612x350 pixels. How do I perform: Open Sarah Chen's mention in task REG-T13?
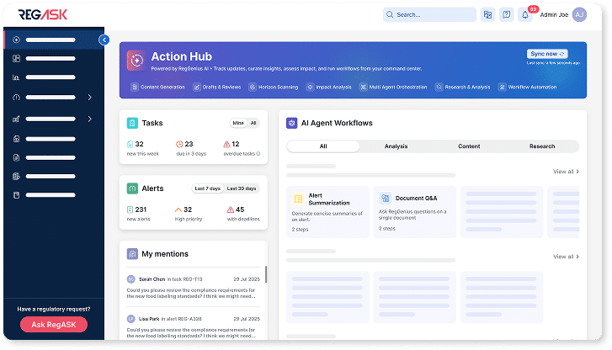194,287
